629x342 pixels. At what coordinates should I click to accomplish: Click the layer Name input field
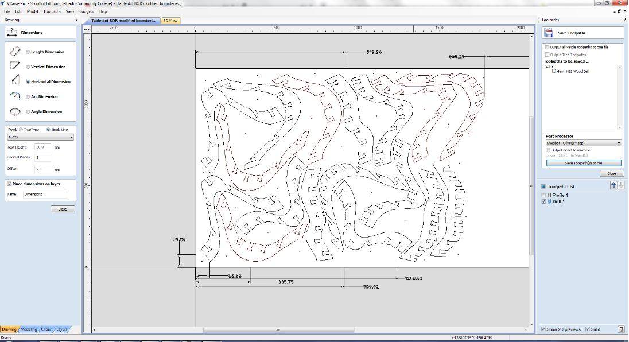click(45, 194)
